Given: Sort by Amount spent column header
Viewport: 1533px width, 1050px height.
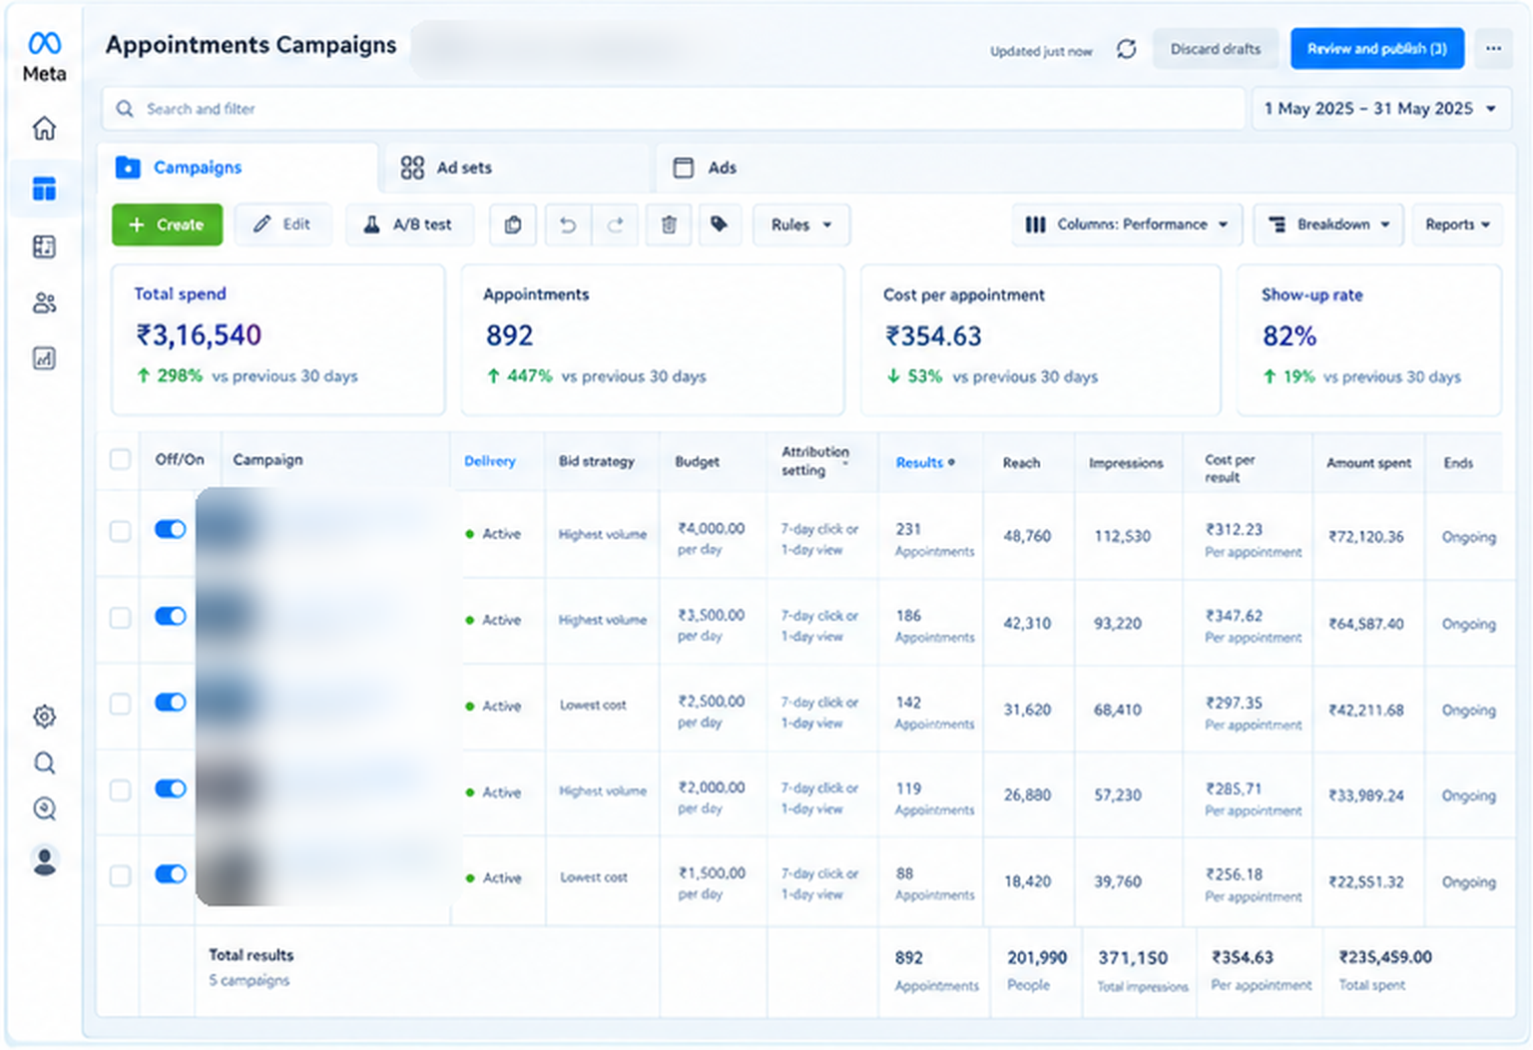Looking at the screenshot, I should point(1368,463).
